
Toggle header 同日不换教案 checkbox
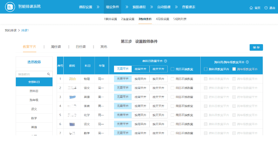point(173,69)
